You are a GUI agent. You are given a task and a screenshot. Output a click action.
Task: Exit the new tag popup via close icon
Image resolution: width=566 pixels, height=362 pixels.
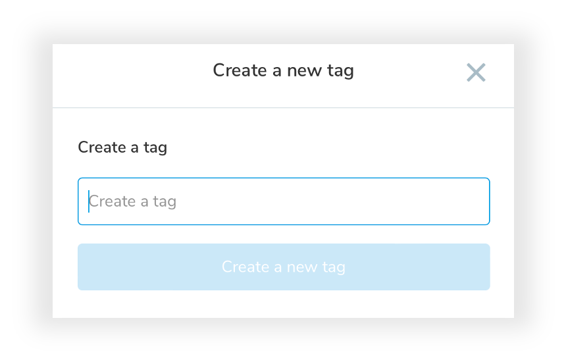(x=476, y=72)
